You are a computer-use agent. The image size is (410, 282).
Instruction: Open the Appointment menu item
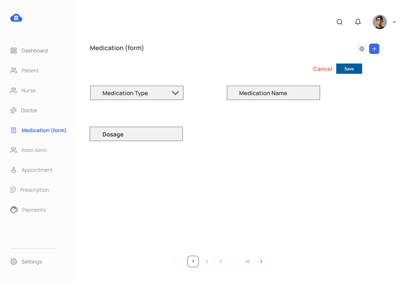[37, 170]
